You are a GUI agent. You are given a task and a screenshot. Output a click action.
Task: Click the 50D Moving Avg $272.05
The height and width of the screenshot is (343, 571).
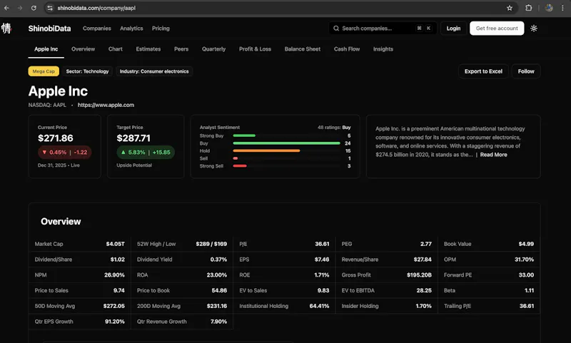(113, 306)
